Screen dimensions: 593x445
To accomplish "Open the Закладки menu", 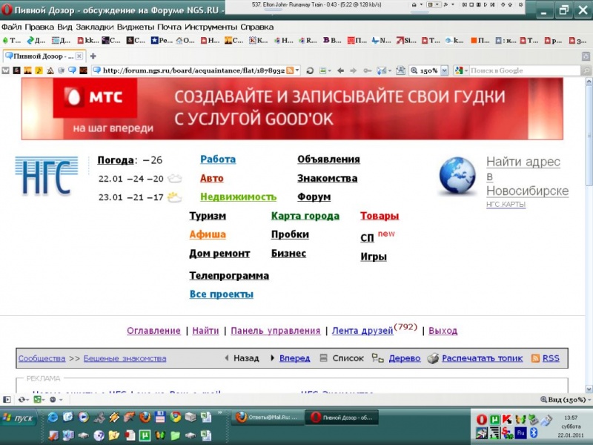I will 94,27.
